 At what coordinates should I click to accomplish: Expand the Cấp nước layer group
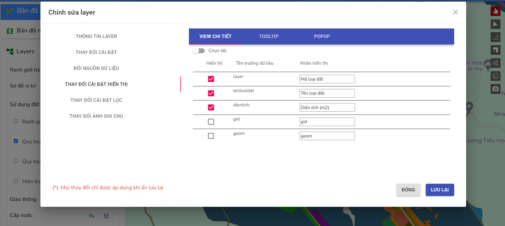21,215
